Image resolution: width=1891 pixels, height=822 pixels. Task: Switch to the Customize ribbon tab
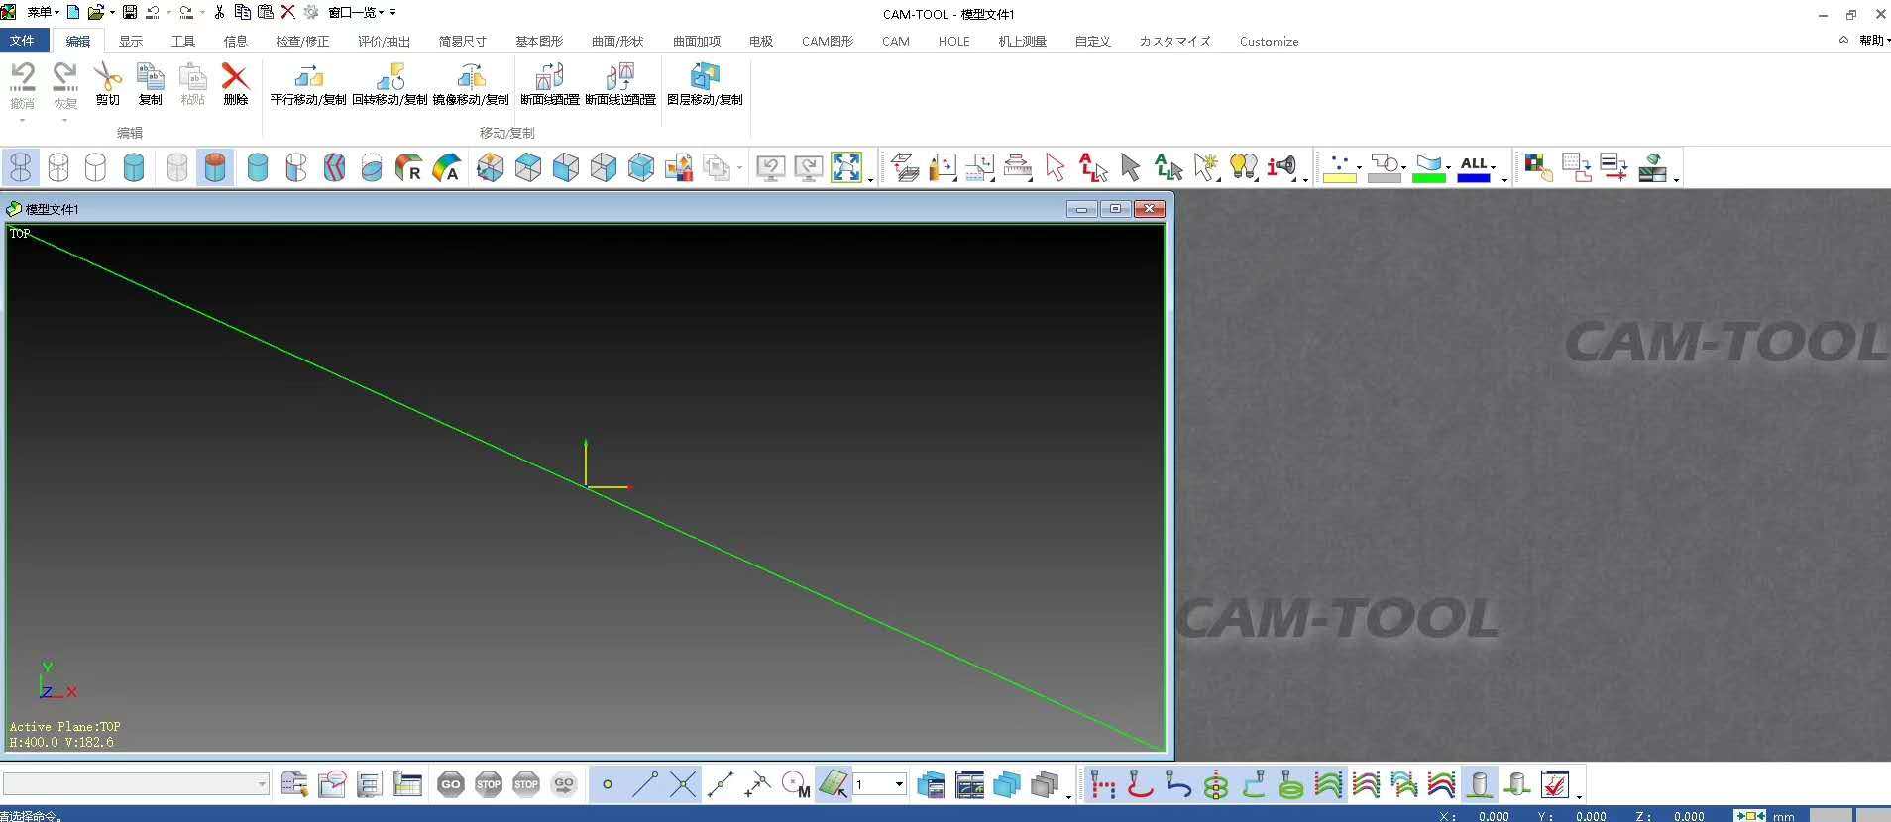(x=1269, y=41)
